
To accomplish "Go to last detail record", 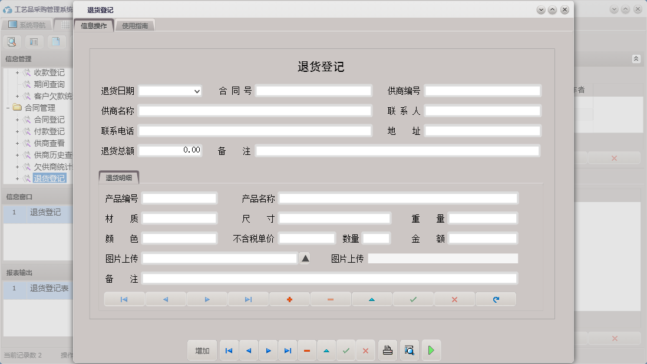I will click(x=248, y=299).
